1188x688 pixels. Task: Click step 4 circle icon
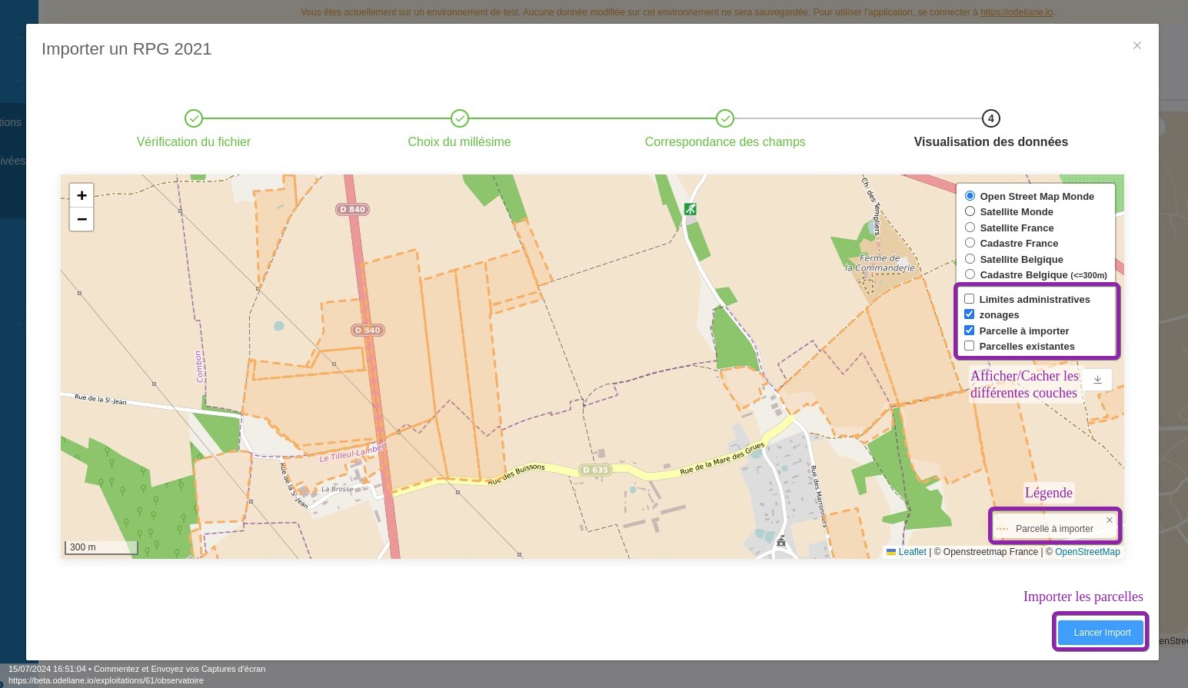coord(990,118)
